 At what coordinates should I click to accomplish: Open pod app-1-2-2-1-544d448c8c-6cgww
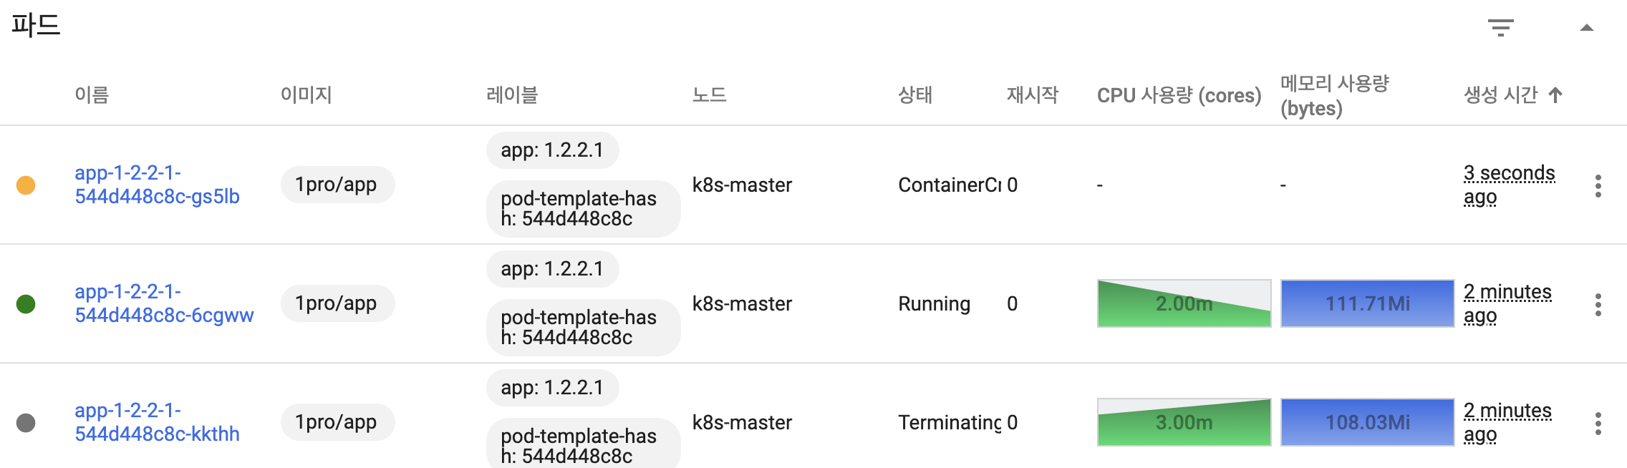click(x=164, y=303)
